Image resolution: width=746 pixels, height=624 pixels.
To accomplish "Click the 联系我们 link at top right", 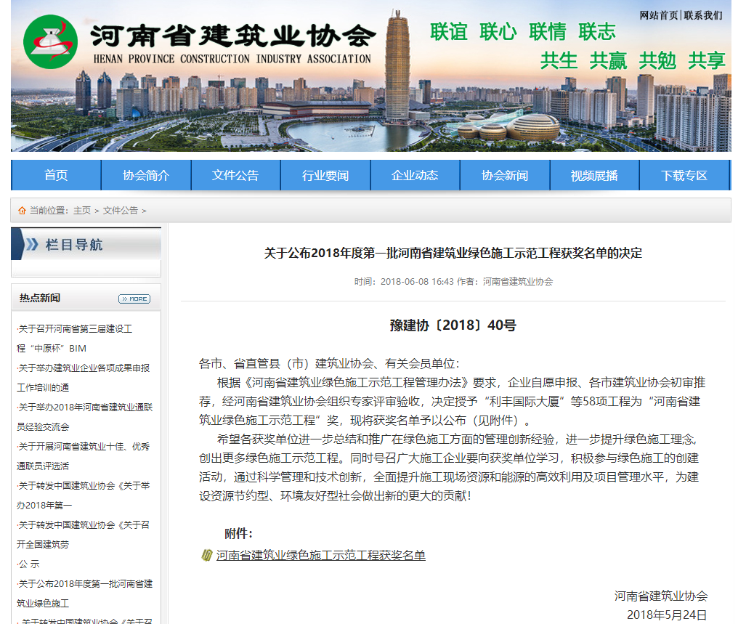I will (703, 15).
